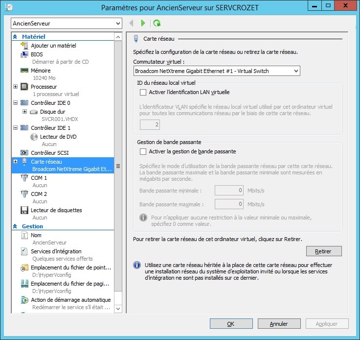This screenshot has width=360, height=340.
Task: Click the green next arrow icon
Action: coord(143,23)
